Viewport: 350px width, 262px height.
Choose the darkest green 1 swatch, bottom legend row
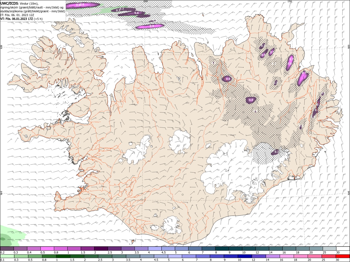pyautogui.click(x=63, y=256)
